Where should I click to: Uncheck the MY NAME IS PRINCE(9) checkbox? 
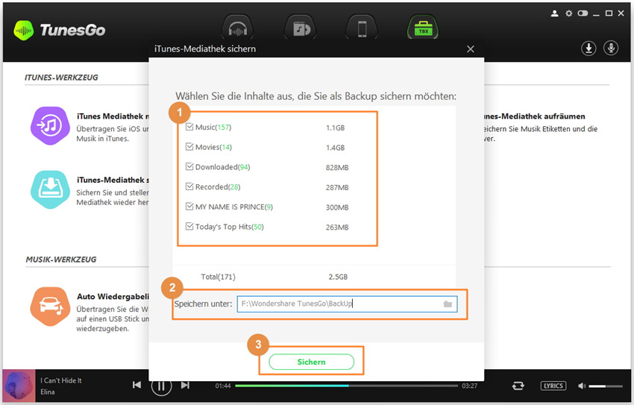[x=189, y=207]
